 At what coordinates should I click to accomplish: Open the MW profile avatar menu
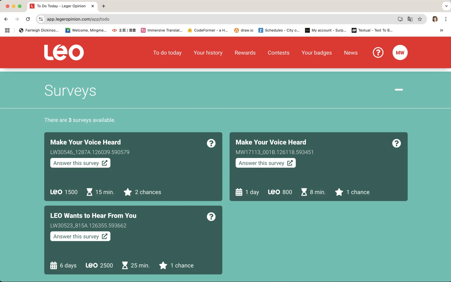click(x=400, y=52)
